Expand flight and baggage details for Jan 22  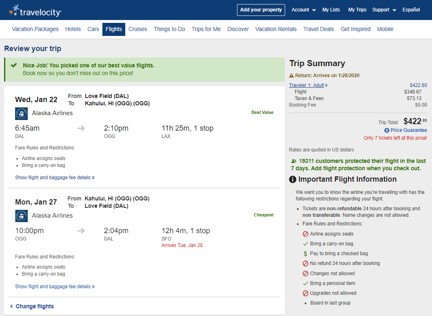[55, 178]
